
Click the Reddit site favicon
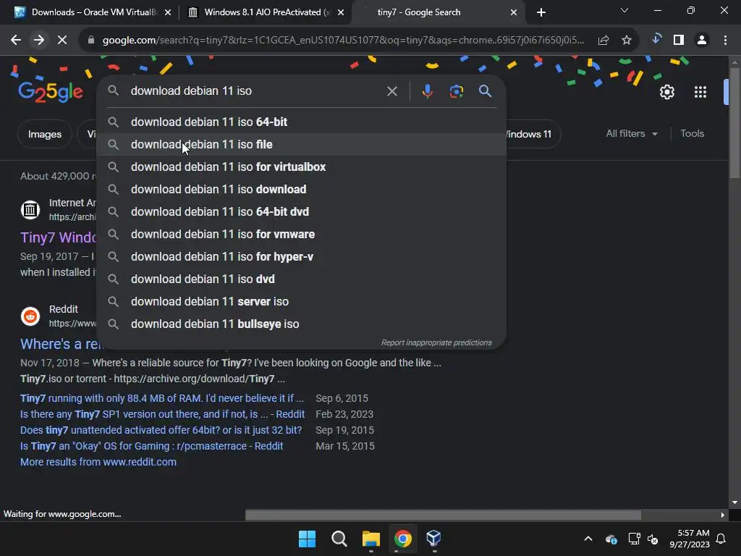[30, 316]
